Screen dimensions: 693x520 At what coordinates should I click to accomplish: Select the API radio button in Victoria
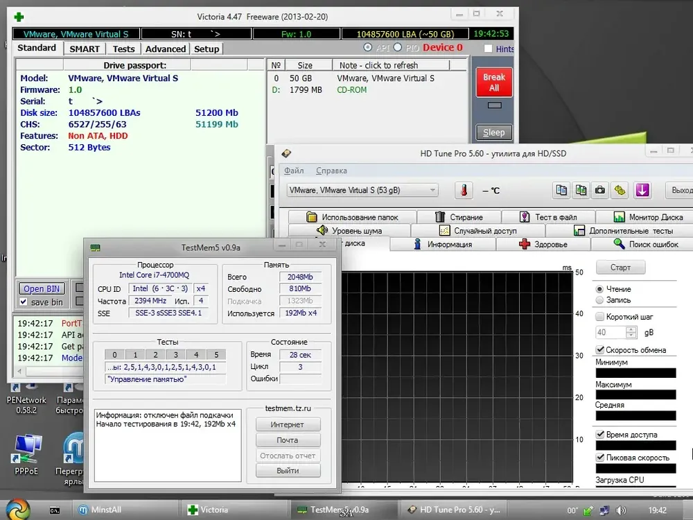[x=368, y=47]
